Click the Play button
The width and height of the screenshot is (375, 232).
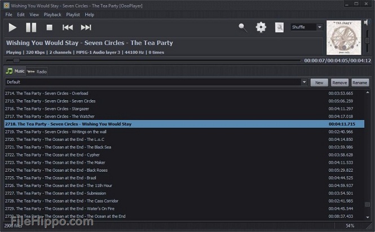coord(12,28)
